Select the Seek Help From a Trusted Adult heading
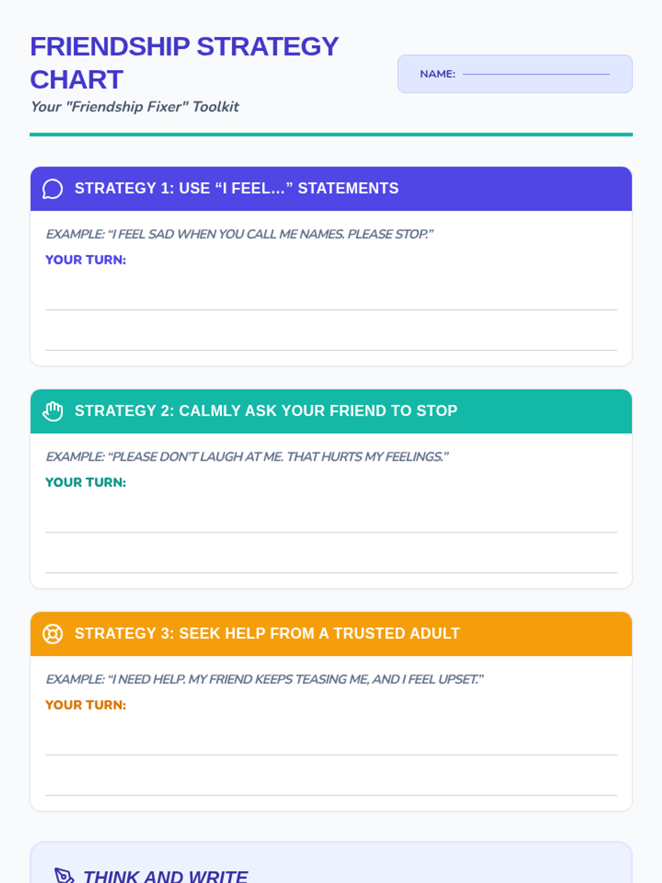Viewport: 662px width, 883px height. 267,634
